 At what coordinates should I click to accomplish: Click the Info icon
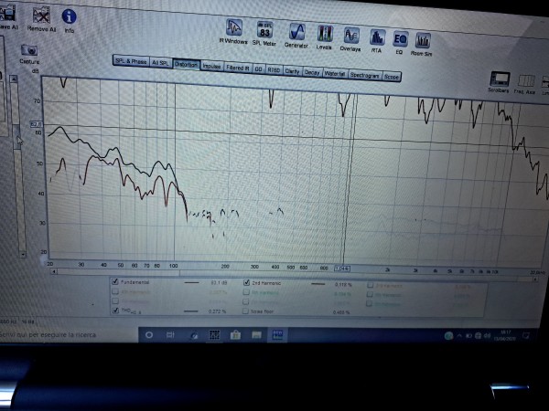click(69, 21)
